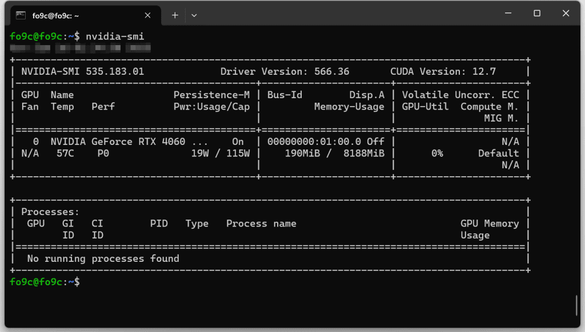Viewport: 585px width, 332px height.
Task: Click the terminal icon in the tab
Action: point(21,15)
